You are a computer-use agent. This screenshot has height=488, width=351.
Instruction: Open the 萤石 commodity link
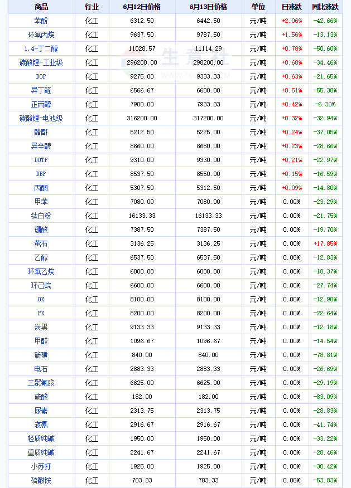[x=41, y=243]
